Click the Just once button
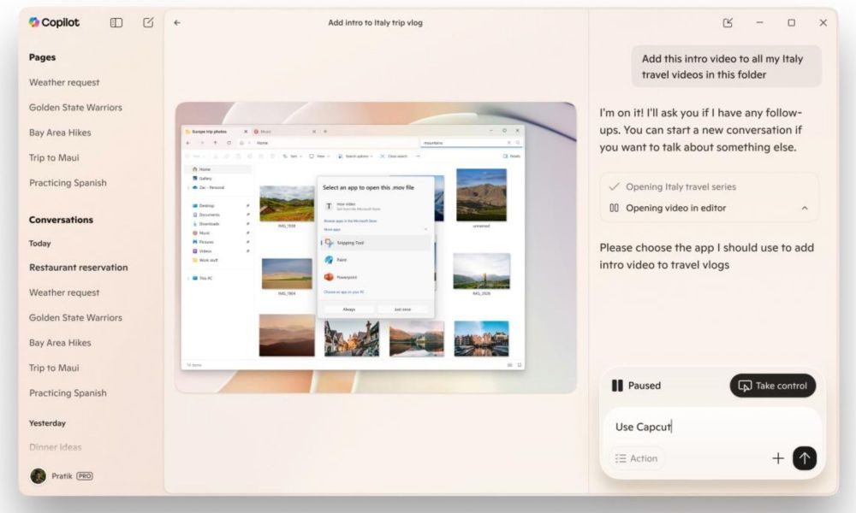The height and width of the screenshot is (513, 856). [401, 310]
